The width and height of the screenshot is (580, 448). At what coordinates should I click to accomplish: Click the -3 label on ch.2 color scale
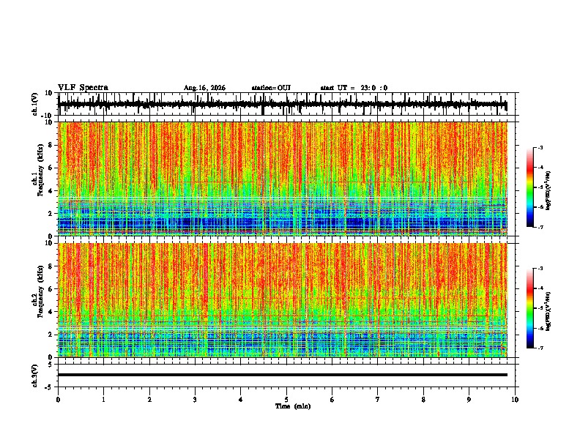point(540,269)
